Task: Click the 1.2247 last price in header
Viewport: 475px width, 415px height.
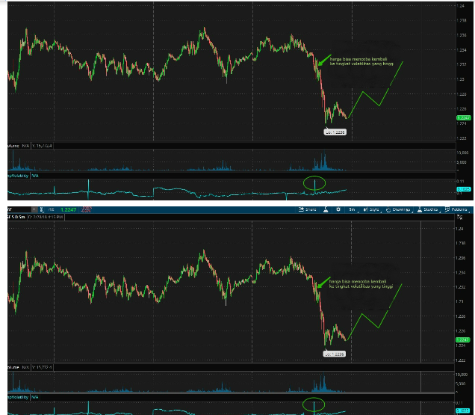Action: click(x=69, y=210)
